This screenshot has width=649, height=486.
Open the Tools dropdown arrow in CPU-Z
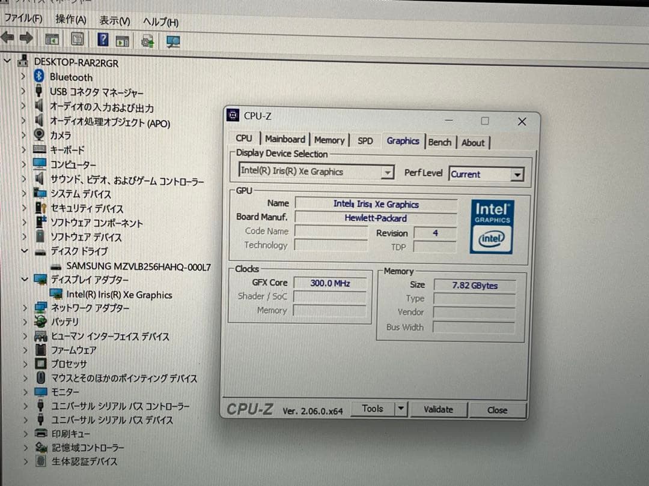(x=401, y=409)
